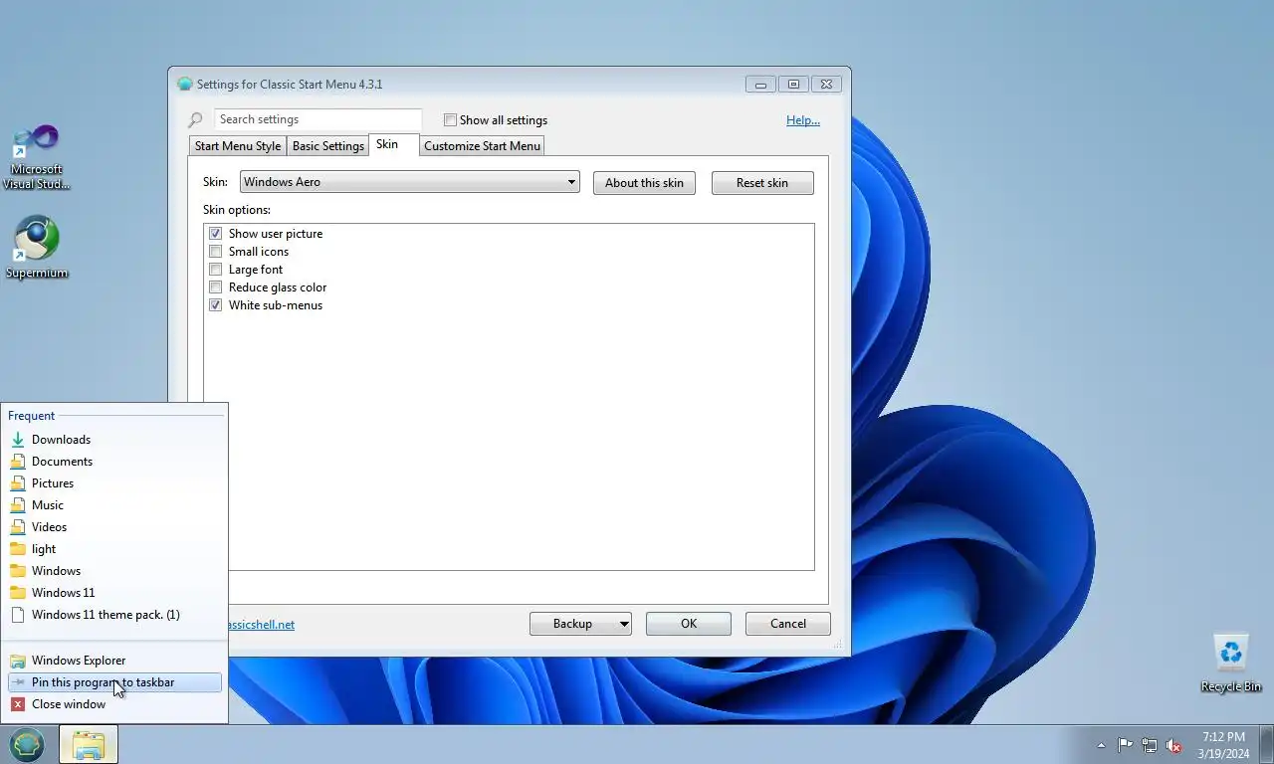This screenshot has height=764, width=1274.
Task: Switch to Start Menu Style tab
Action: click(x=238, y=146)
